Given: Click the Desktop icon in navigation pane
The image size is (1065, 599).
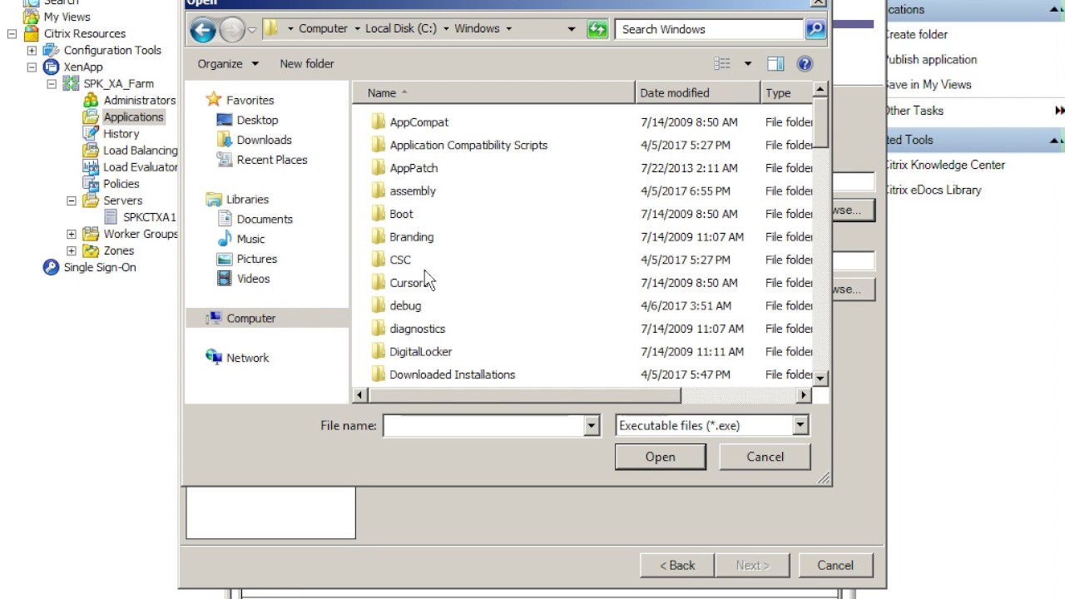Looking at the screenshot, I should pyautogui.click(x=224, y=120).
